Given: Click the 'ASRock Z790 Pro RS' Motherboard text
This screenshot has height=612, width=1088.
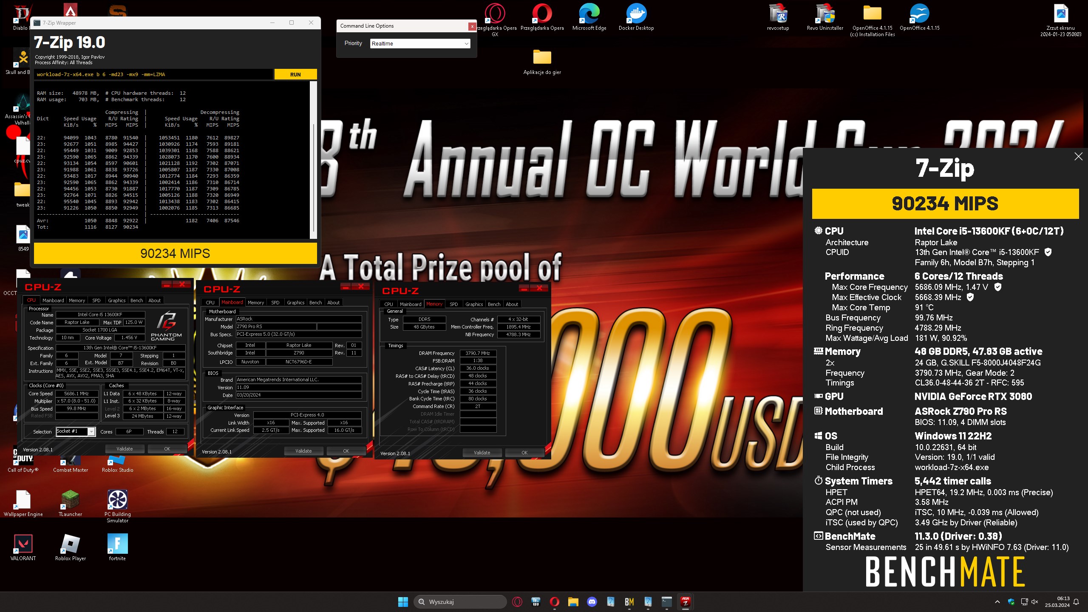Looking at the screenshot, I should click(960, 411).
